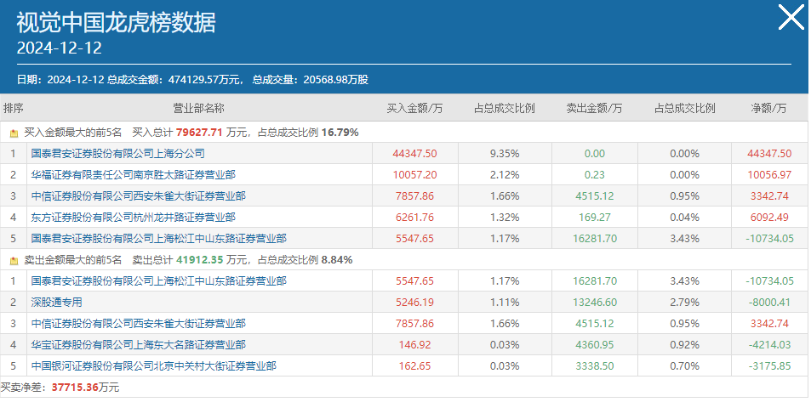811x402 pixels.
Task: Open 华福证券南京胜太路证券营业部 link
Action: (x=133, y=174)
